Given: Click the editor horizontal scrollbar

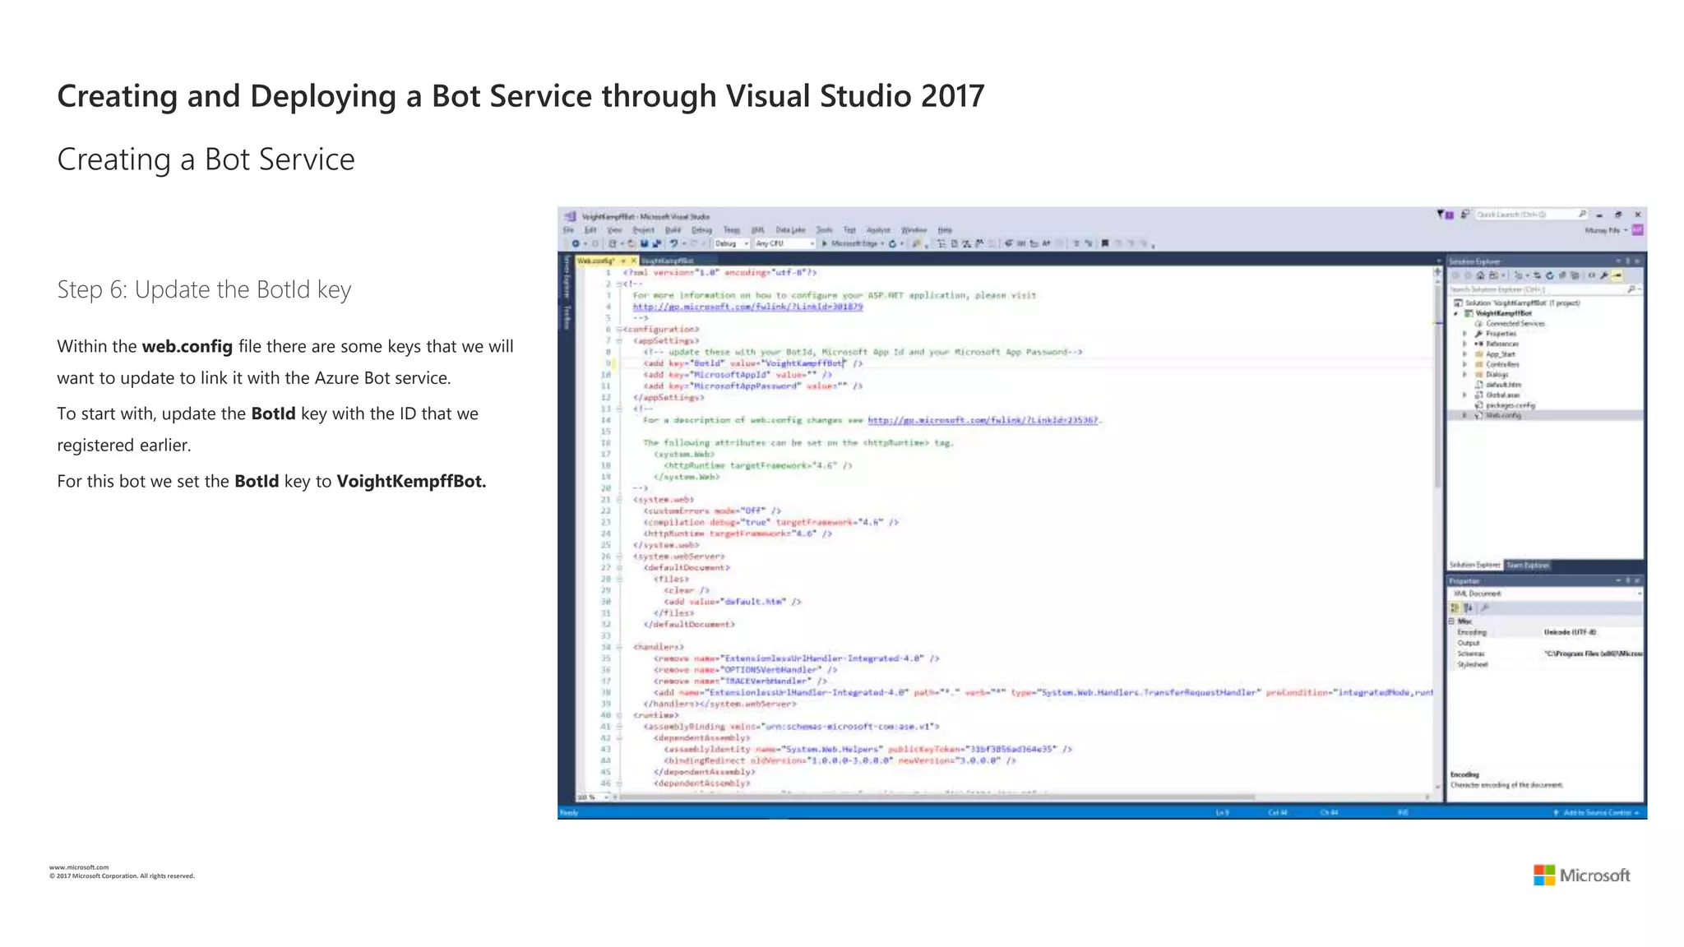Looking at the screenshot, I should point(937,797).
